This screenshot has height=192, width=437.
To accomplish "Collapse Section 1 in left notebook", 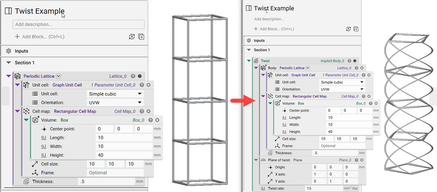I will click(8, 63).
